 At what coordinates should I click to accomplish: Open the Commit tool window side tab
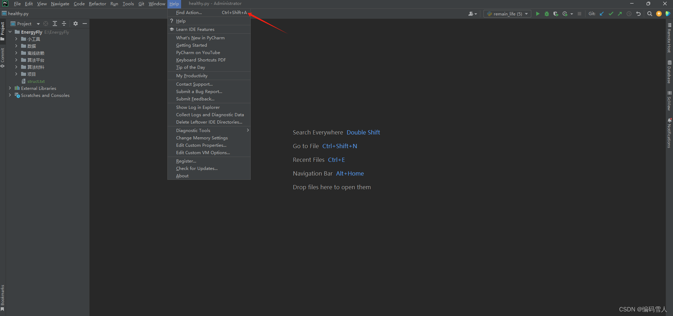(x=2, y=57)
